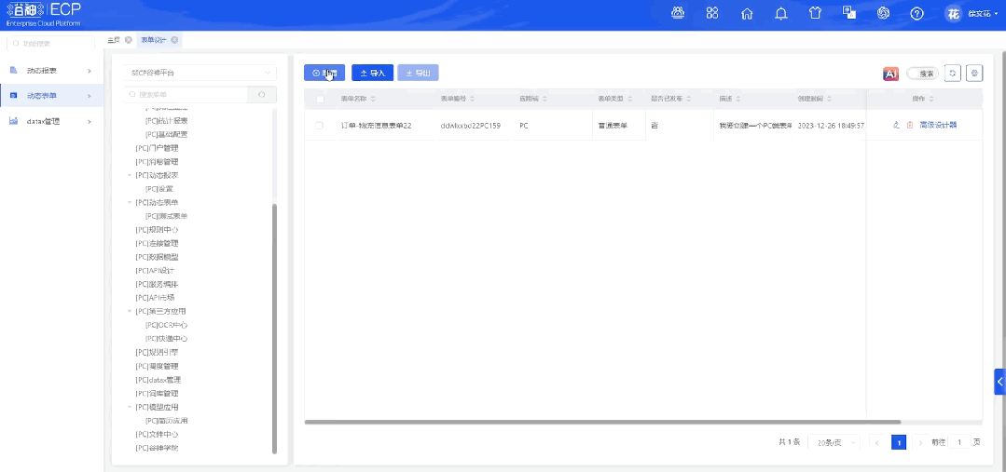
Task: Focus the go-to page number input
Action: coord(959,442)
